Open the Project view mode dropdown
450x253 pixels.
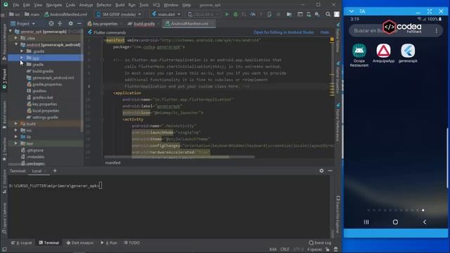(23, 23)
